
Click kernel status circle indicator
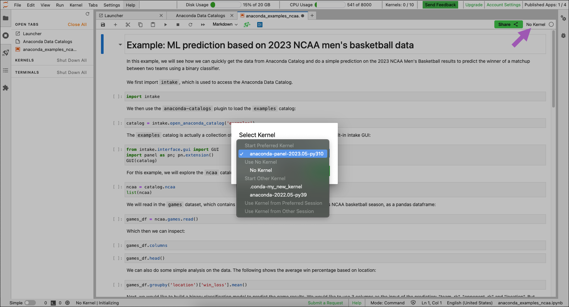(551, 24)
